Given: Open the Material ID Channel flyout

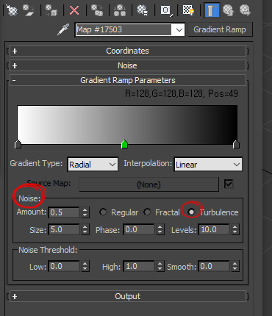Looking at the screenshot, I should (166, 10).
